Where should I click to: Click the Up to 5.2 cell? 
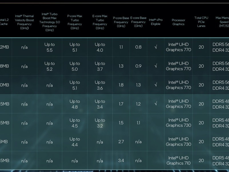pyautogui.click(x=50, y=66)
